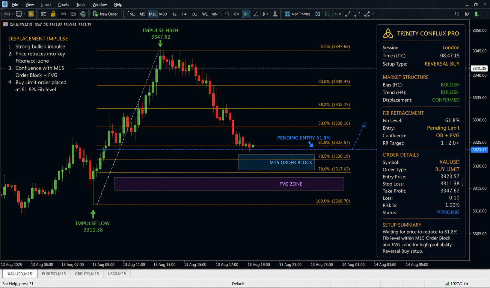Click the house-shaped toolbar icon
Viewport: 490px width, 288px height.
click(x=73, y=14)
